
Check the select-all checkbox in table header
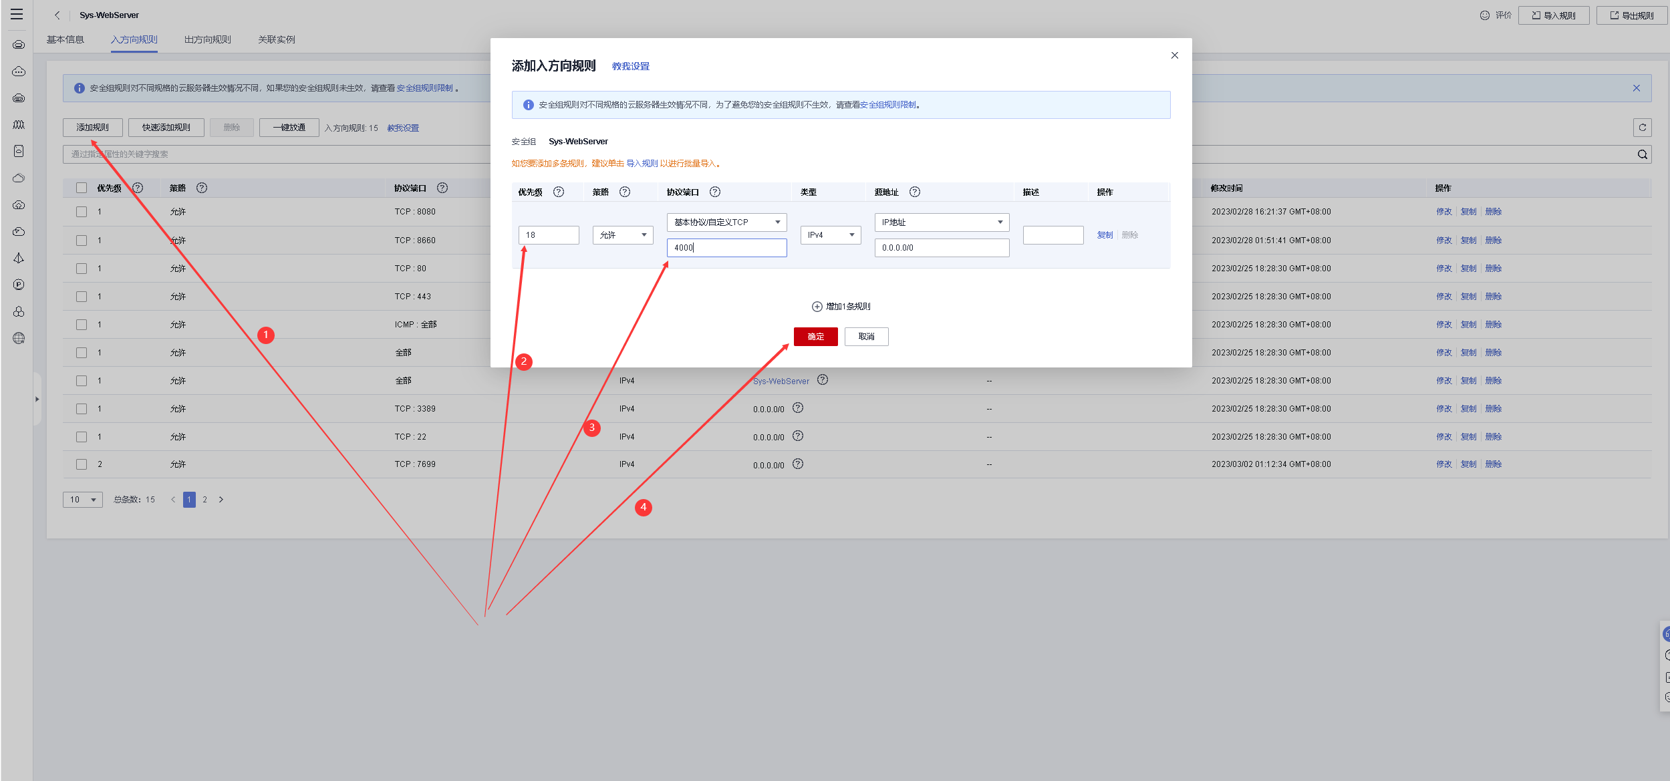click(82, 188)
